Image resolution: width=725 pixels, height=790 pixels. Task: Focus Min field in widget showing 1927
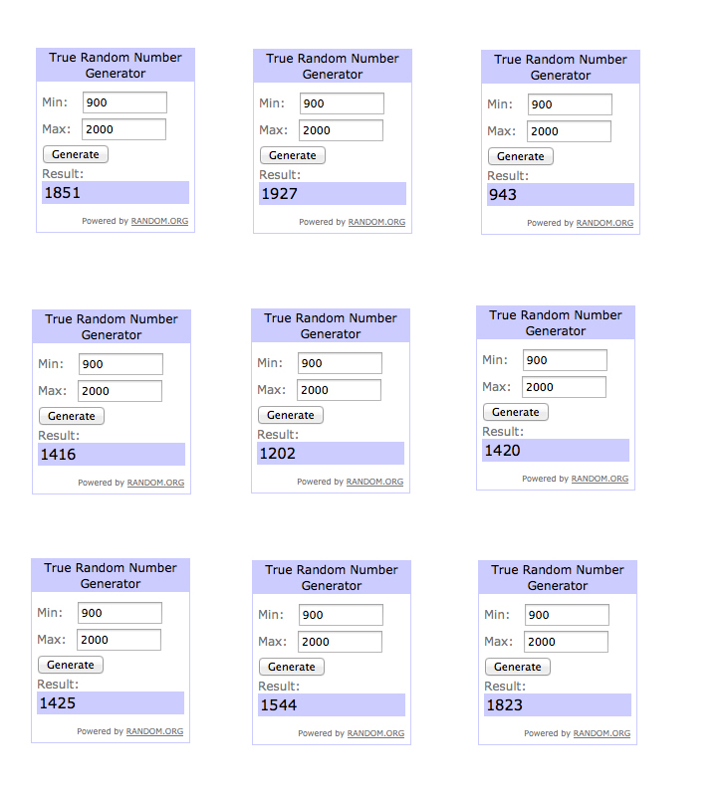tap(341, 103)
